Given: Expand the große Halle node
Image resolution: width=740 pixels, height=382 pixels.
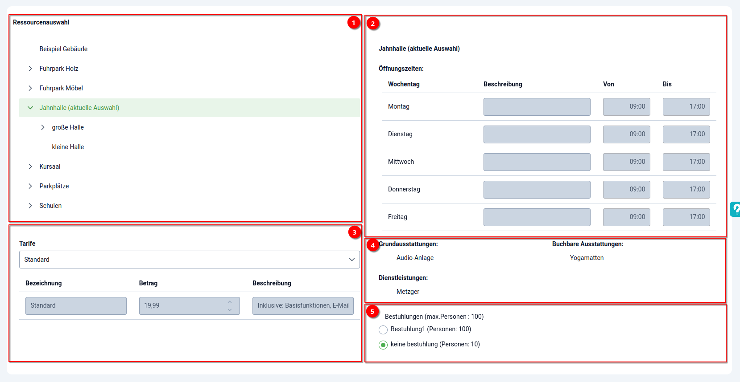Looking at the screenshot, I should click(43, 127).
